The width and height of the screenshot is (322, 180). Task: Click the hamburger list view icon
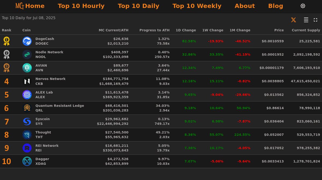point(306,20)
